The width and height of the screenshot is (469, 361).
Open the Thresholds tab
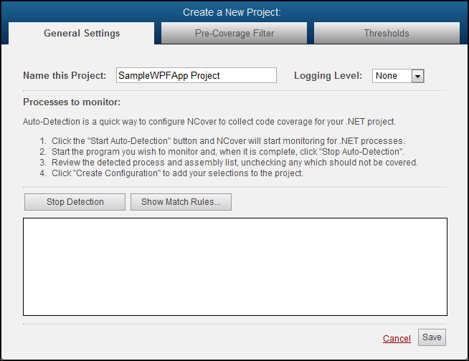coord(387,33)
